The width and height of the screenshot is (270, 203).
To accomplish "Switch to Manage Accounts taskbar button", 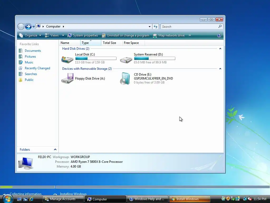I will click(63, 199).
